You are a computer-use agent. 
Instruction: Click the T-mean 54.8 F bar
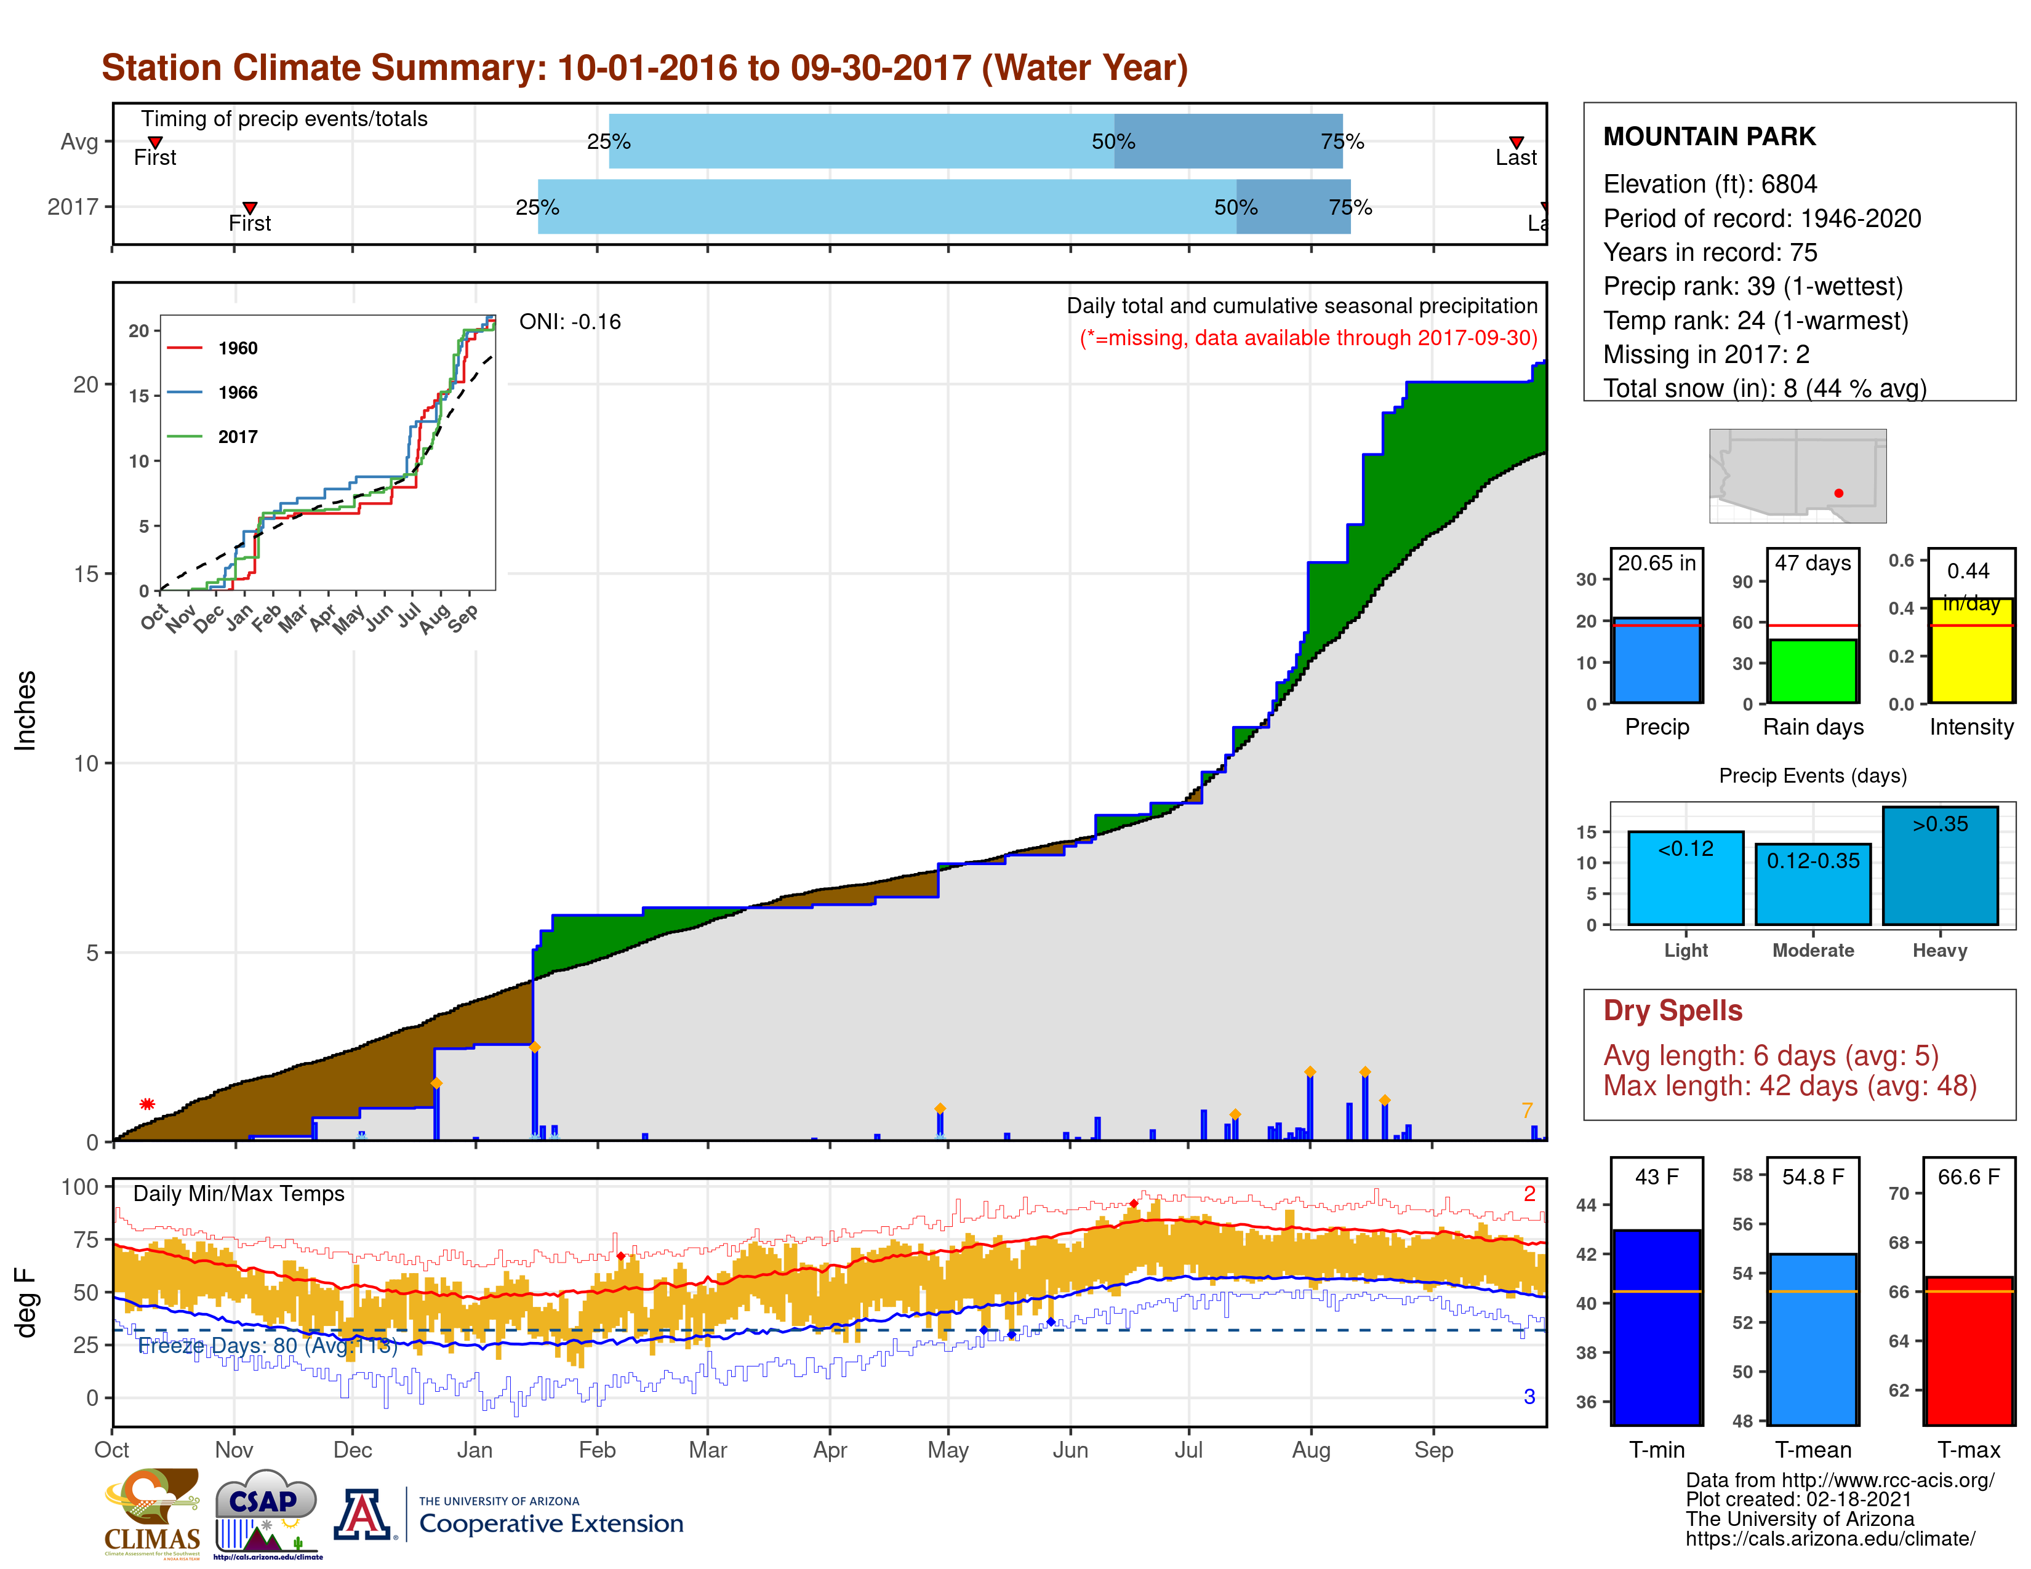point(1813,1338)
